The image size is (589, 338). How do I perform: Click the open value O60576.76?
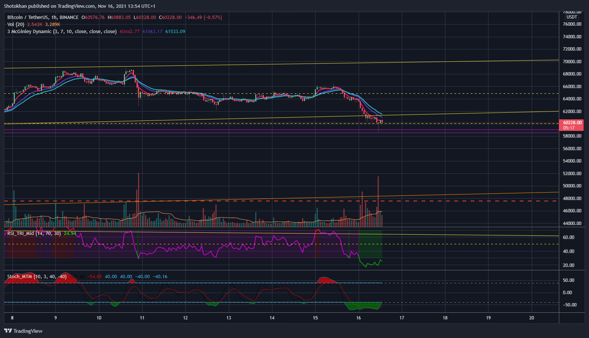[x=93, y=17]
